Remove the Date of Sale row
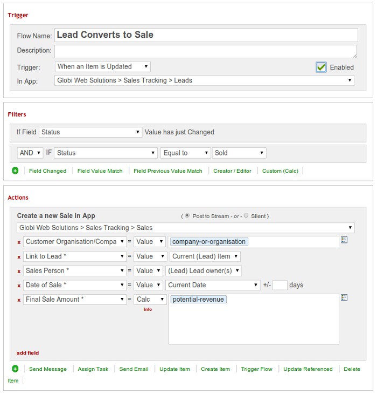 (19, 285)
